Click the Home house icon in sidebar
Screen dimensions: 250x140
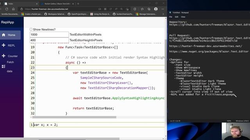[4, 35]
